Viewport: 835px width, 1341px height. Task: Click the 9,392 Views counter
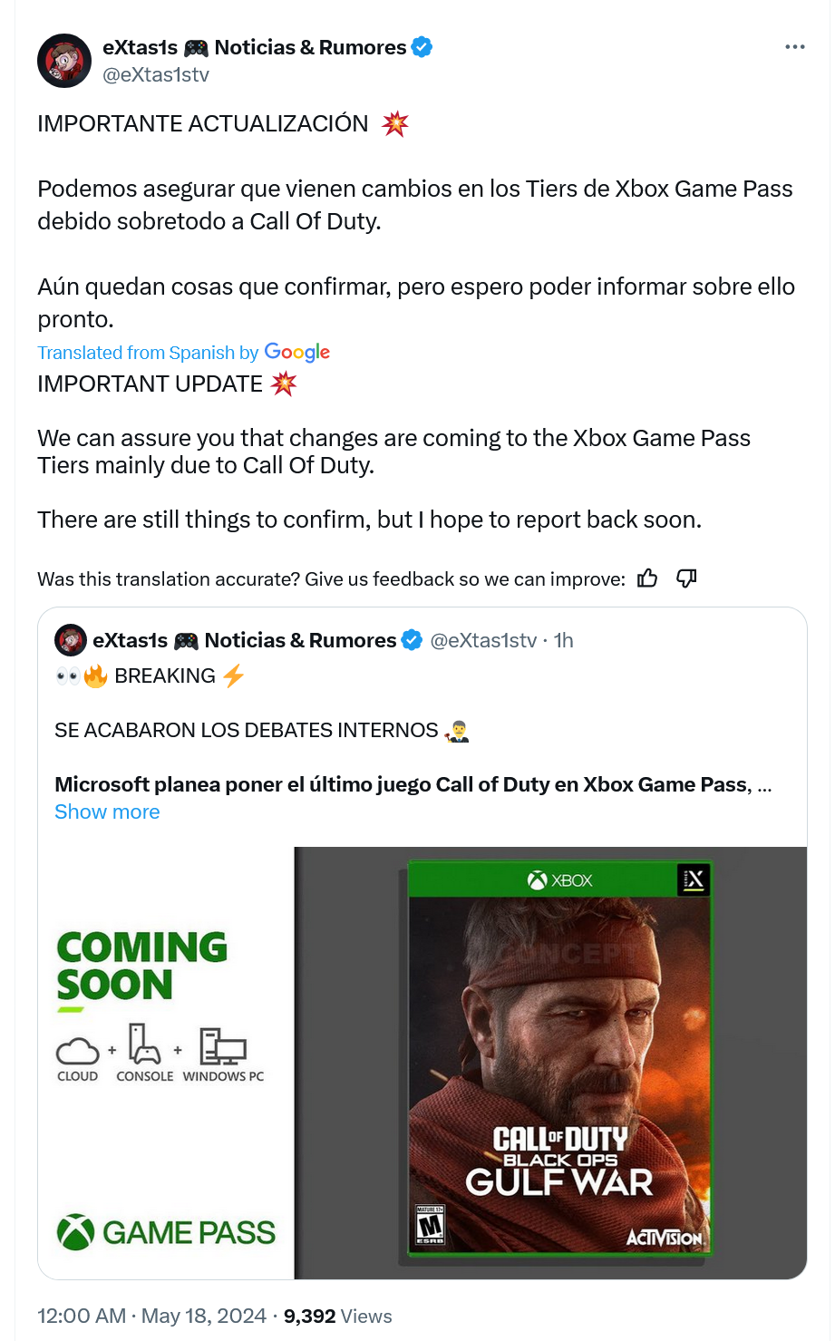[338, 1316]
